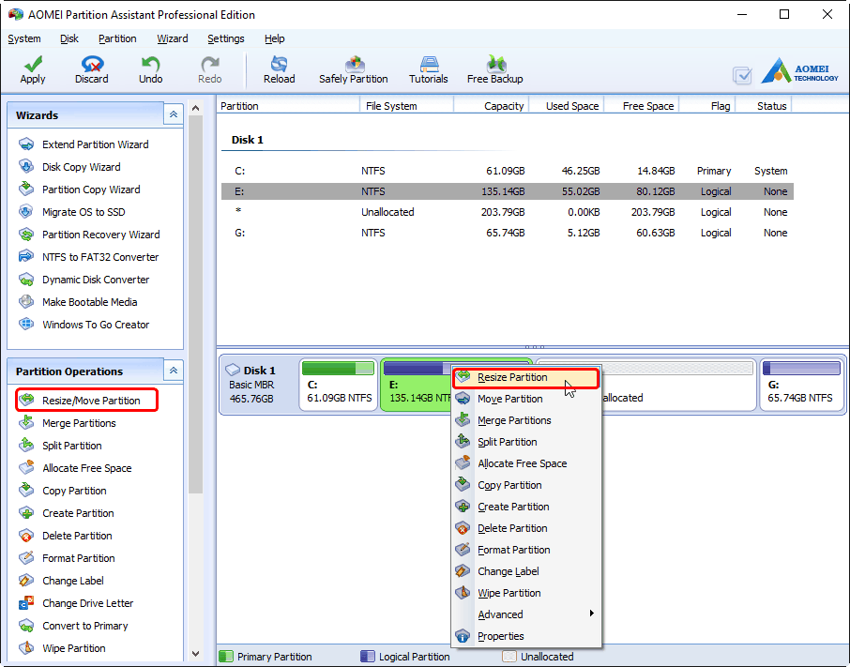Open NTFS to FAT32 Converter
Screen dimensions: 850x667
pyautogui.click(x=88, y=257)
